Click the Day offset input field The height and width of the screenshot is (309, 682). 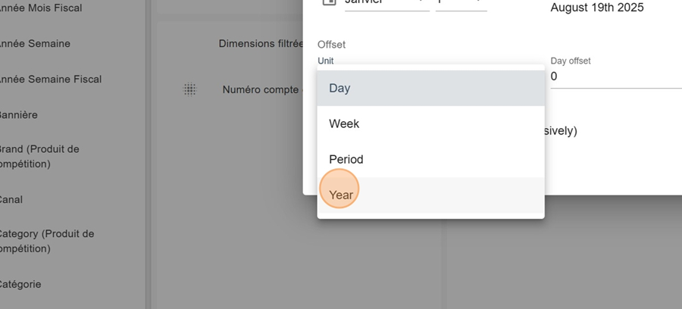pos(616,77)
